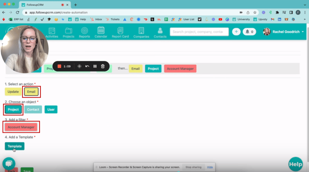Show more bookmarks with the chevron
This screenshot has height=172, width=309.
[305, 19]
